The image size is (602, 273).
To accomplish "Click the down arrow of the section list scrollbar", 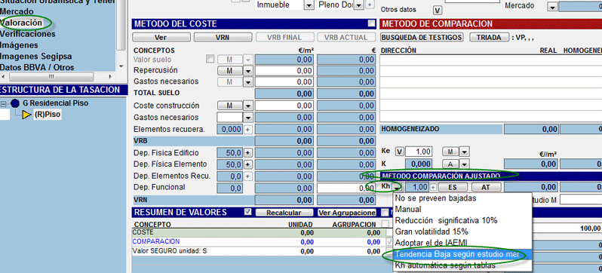I will pyautogui.click(x=122, y=66).
